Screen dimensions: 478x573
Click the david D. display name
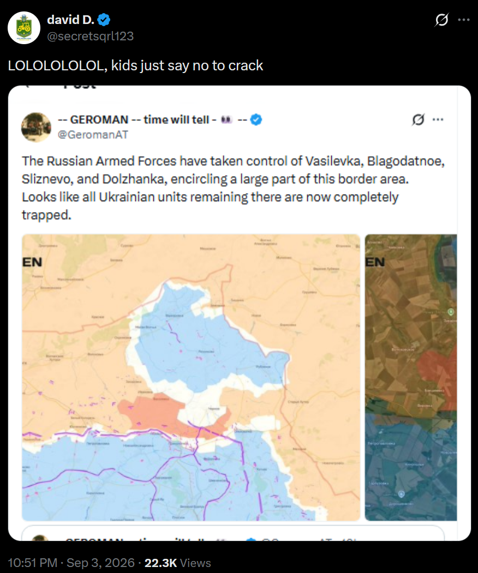pyautogui.click(x=70, y=20)
